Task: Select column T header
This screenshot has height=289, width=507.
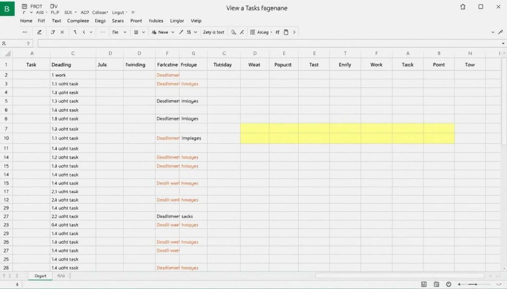Action: [x=345, y=53]
